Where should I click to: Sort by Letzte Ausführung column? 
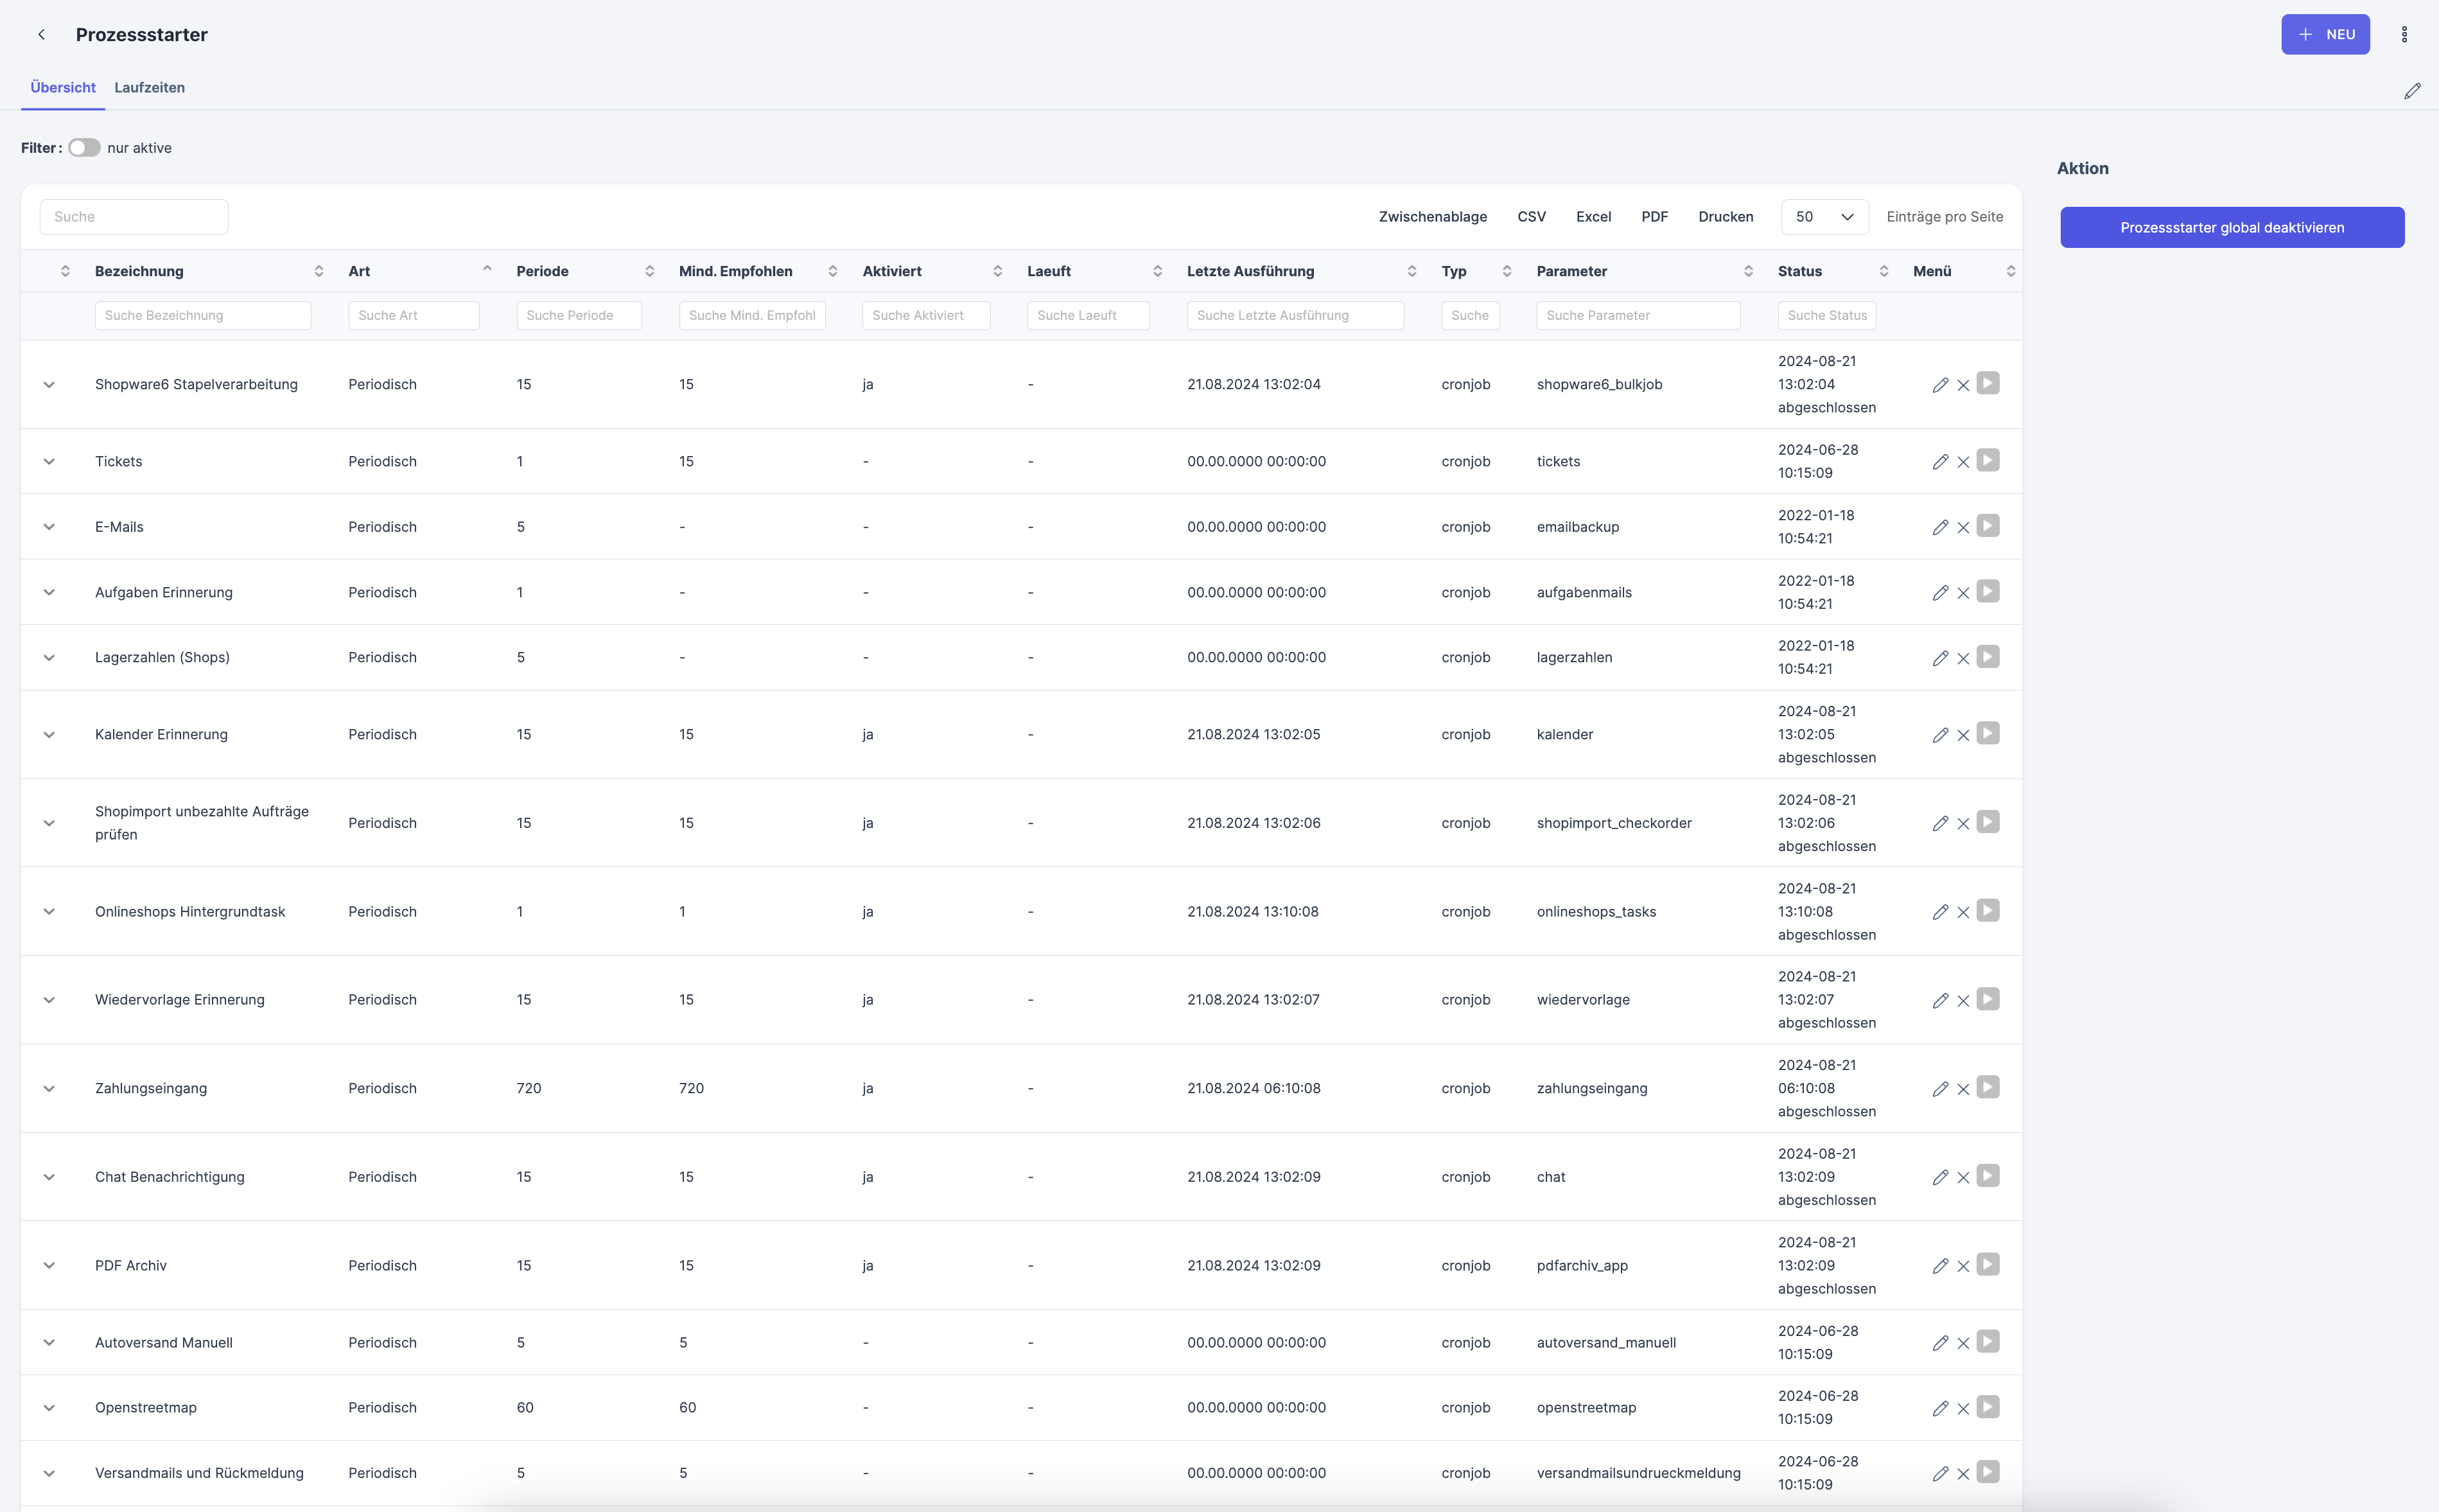[1250, 272]
